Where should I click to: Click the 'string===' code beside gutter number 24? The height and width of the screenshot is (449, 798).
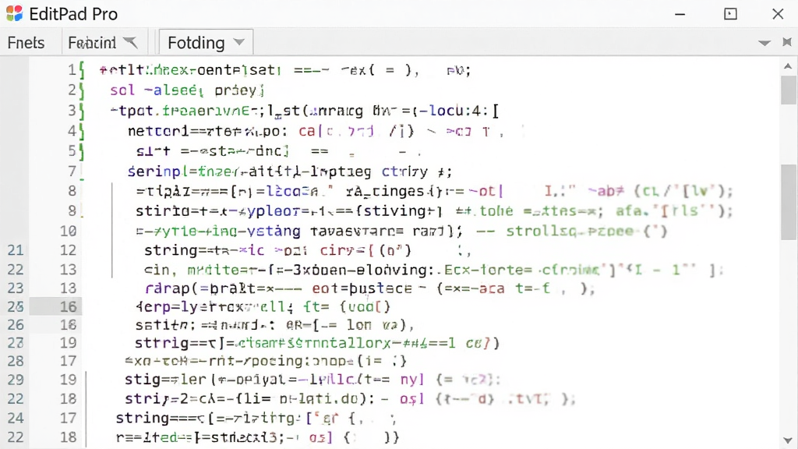tap(156, 418)
